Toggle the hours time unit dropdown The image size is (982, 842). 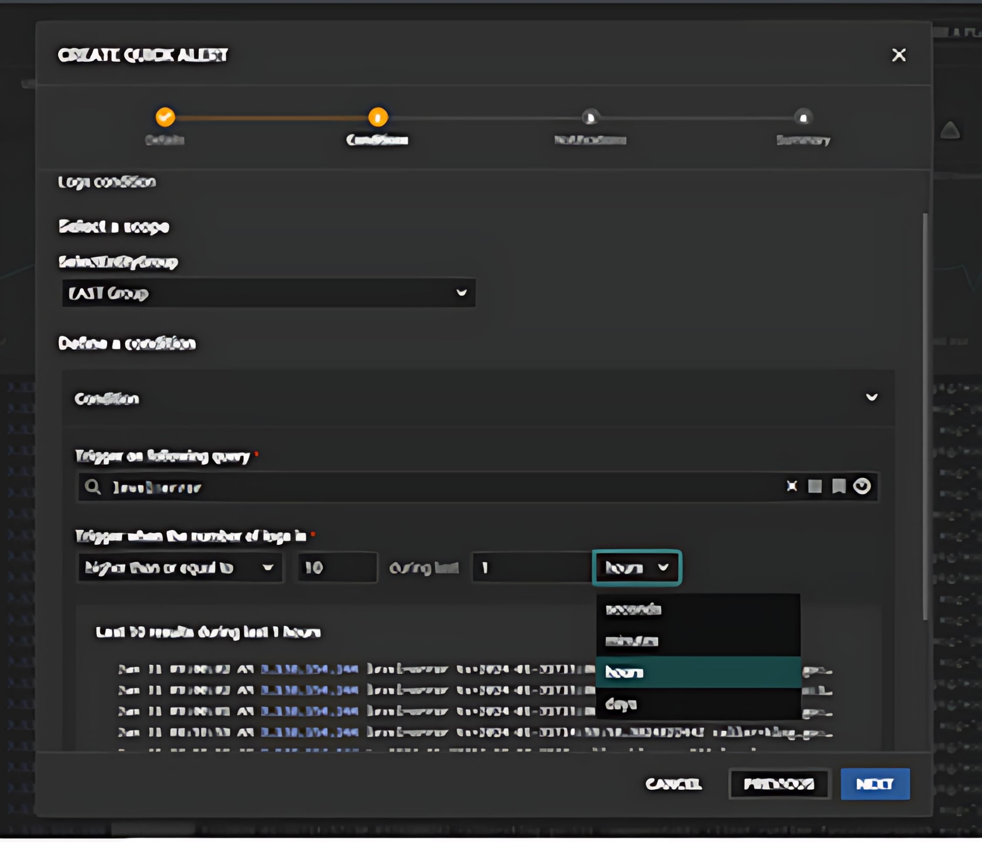pyautogui.click(x=636, y=567)
